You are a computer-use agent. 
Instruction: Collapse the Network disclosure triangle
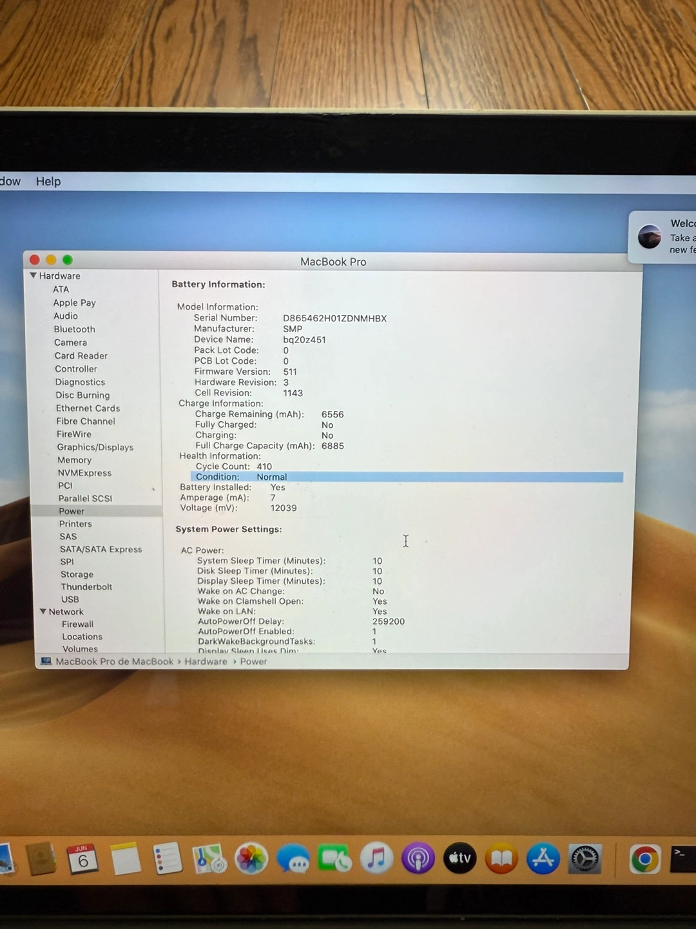[x=43, y=612]
